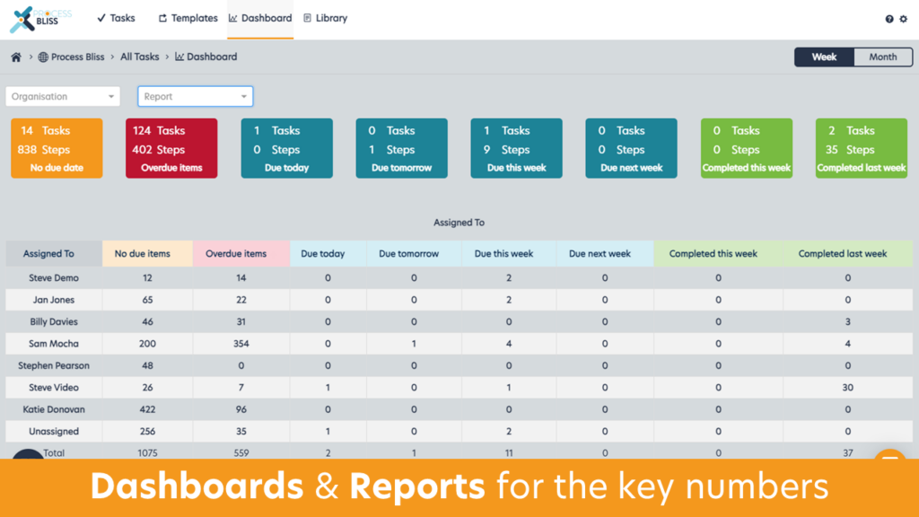The image size is (919, 517).
Task: Click the Completed last week green tile
Action: (x=861, y=148)
